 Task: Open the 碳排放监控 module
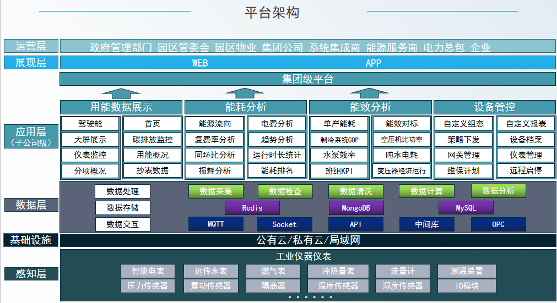tap(152, 140)
